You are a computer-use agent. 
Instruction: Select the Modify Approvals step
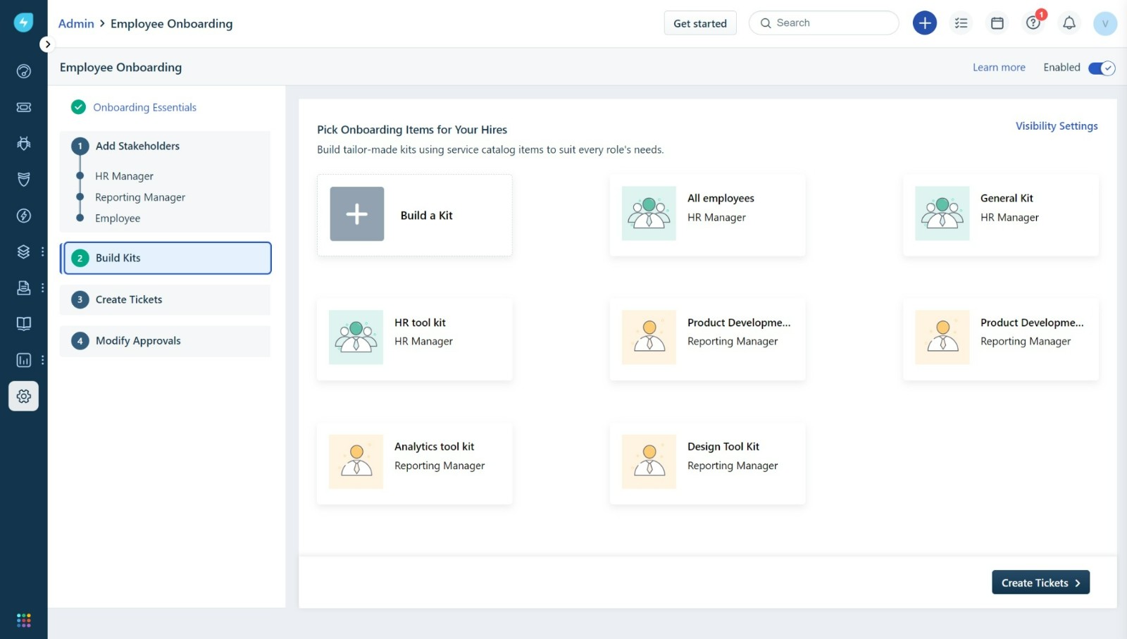pyautogui.click(x=138, y=341)
